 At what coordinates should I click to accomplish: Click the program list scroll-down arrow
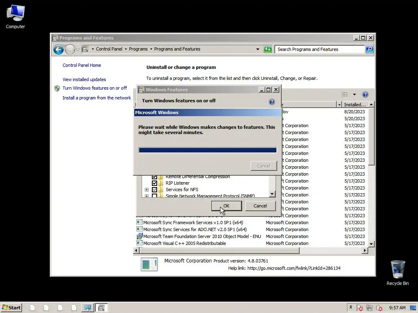point(371,244)
